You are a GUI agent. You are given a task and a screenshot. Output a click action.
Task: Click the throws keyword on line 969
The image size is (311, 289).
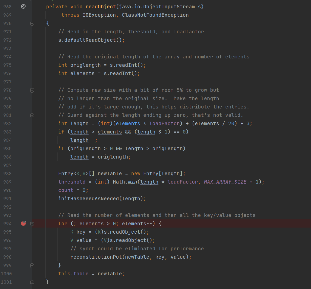pos(70,15)
